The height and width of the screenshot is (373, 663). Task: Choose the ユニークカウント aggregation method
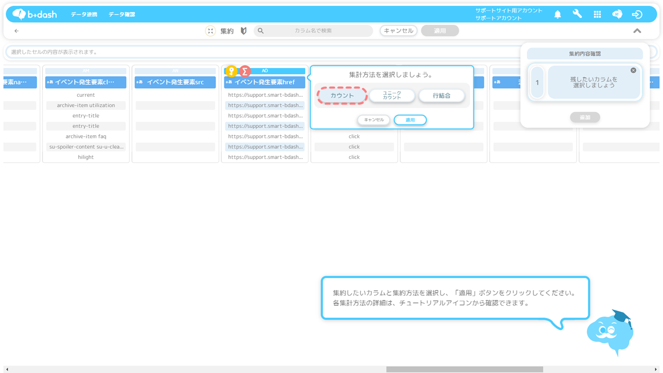[x=392, y=96]
